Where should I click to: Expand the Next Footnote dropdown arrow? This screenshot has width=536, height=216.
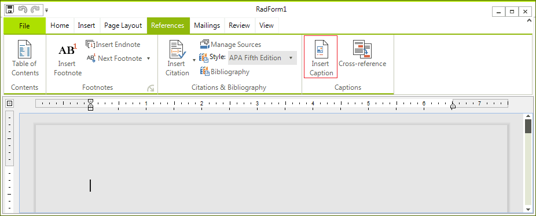click(148, 58)
